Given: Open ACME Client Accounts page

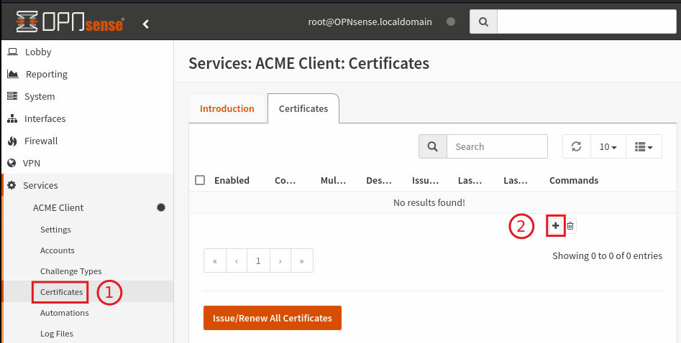Looking at the screenshot, I should [58, 250].
